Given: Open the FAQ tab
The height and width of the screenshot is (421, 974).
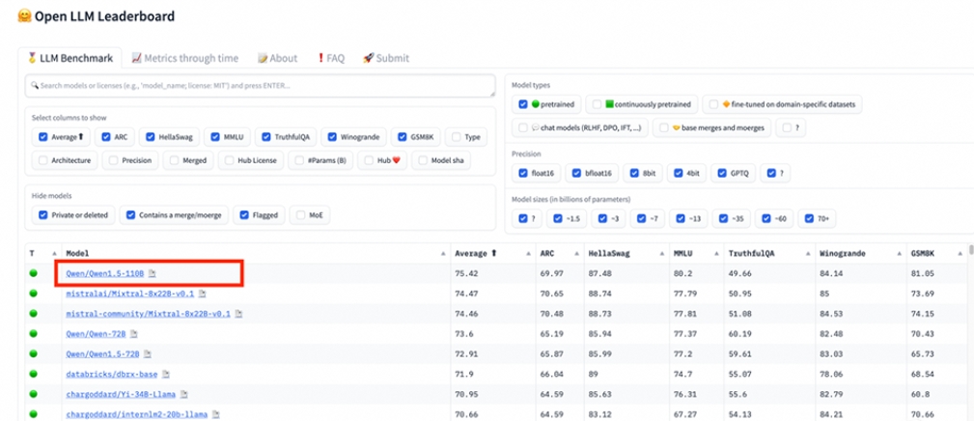Looking at the screenshot, I should [x=330, y=58].
